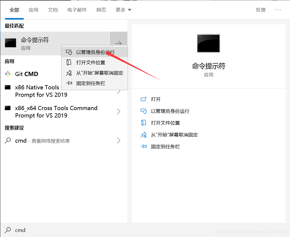Click the magnifier icon in search box
This screenshot has width=290, height=237.
pos(8,230)
